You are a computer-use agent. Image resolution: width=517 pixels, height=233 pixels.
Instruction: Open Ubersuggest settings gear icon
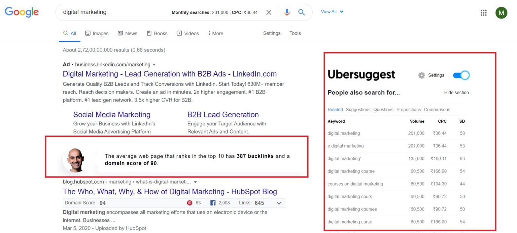421,75
